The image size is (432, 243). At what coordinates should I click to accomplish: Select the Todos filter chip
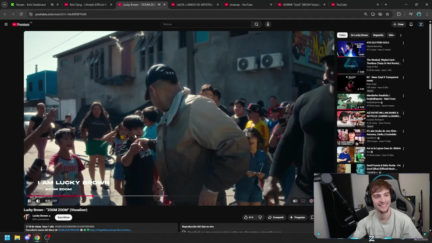tap(342, 35)
